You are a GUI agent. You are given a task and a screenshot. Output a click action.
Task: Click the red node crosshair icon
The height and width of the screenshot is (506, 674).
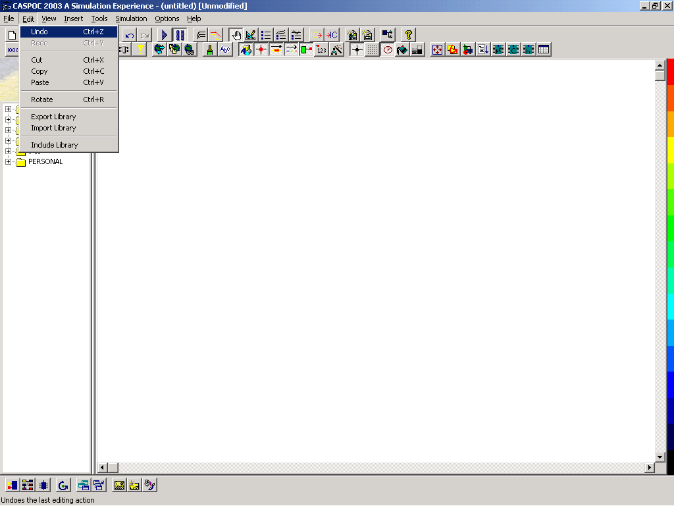click(x=261, y=50)
